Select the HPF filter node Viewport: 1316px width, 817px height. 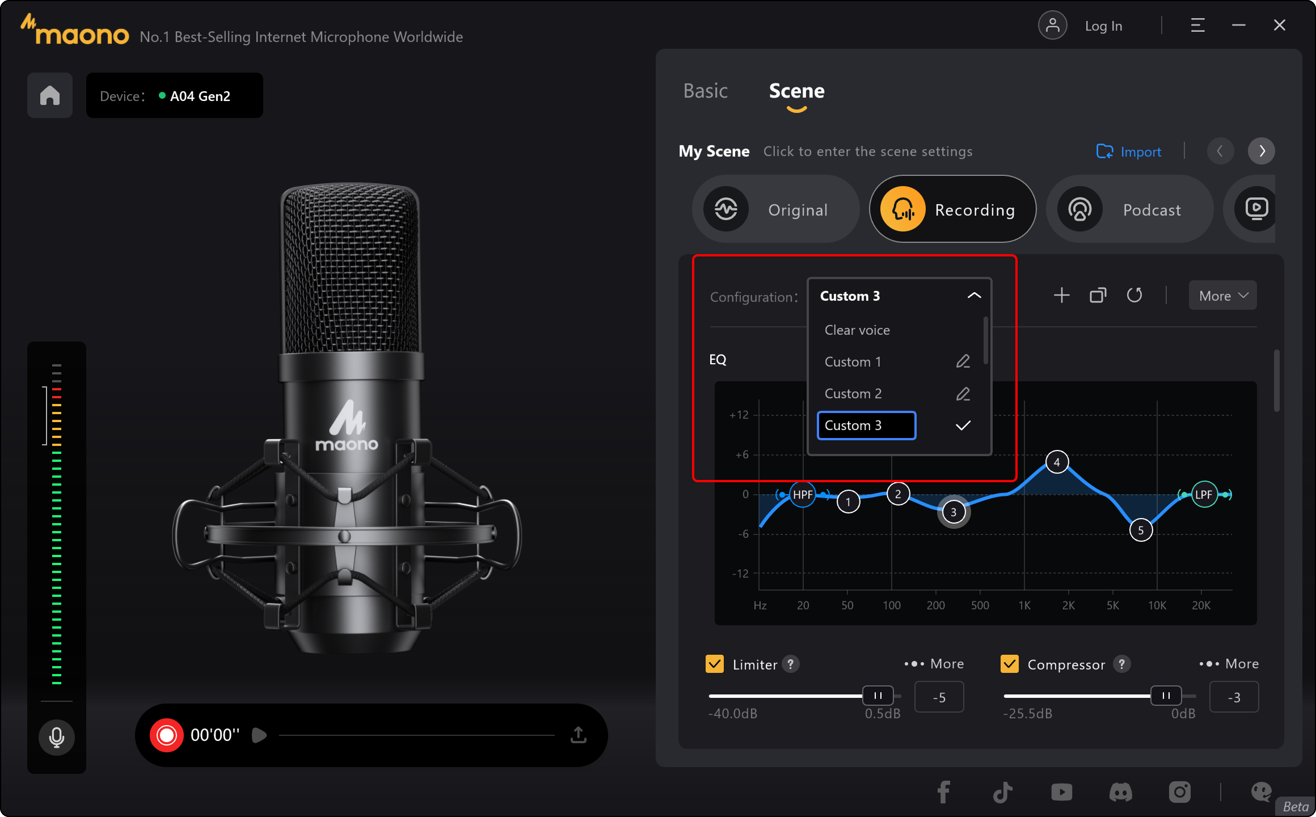[803, 494]
